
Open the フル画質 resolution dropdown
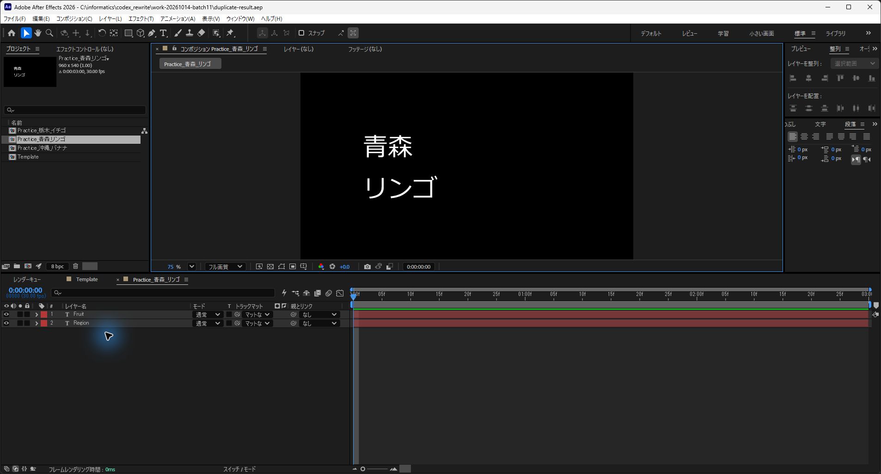225,266
